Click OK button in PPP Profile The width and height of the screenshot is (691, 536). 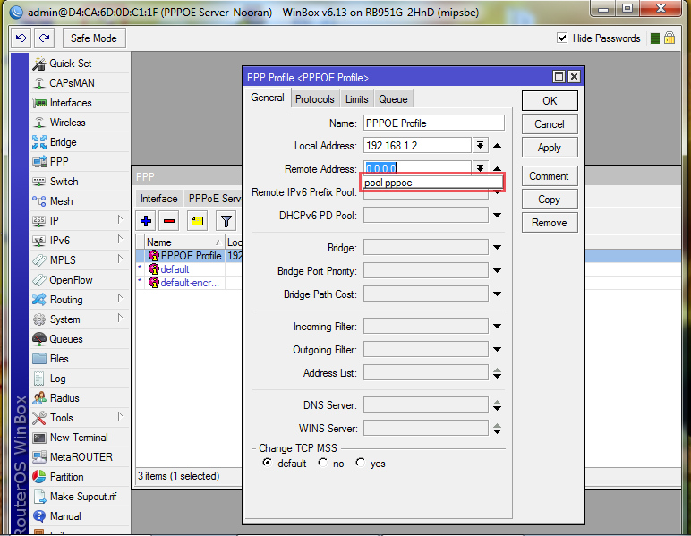(550, 101)
